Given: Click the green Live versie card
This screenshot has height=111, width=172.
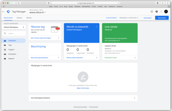Looking at the screenshot, I should pos(120,33).
